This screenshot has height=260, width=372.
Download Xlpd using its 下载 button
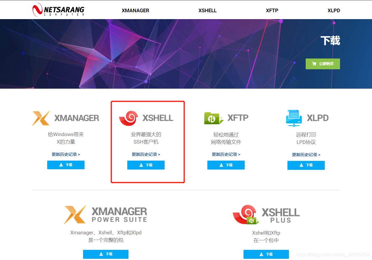point(306,165)
